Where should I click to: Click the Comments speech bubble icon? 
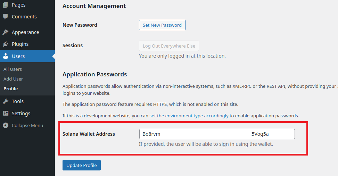6,17
